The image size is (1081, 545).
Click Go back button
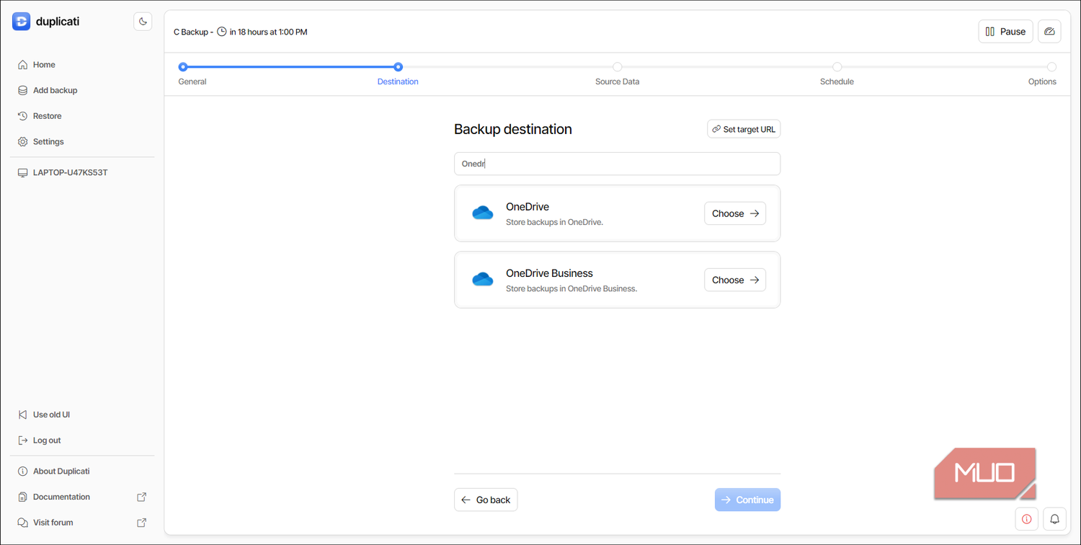pos(486,500)
